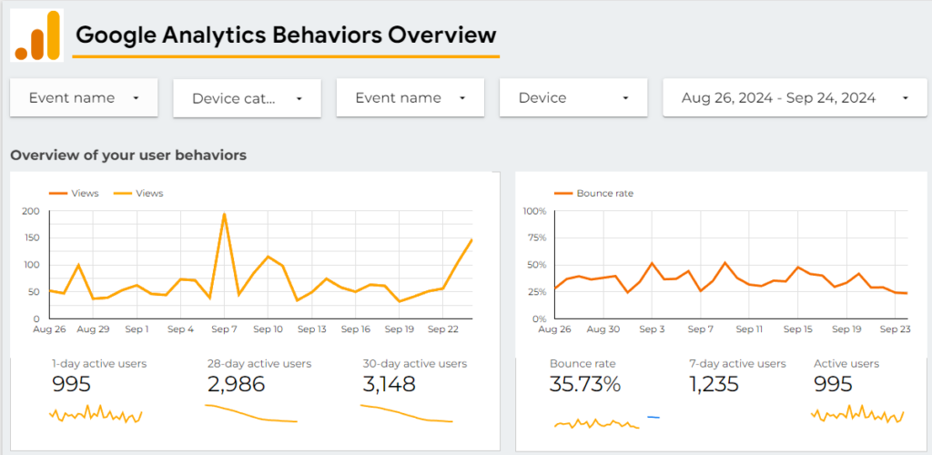Image resolution: width=932 pixels, height=455 pixels.
Task: Click the Sep 23 x-axis label
Action: (x=895, y=329)
